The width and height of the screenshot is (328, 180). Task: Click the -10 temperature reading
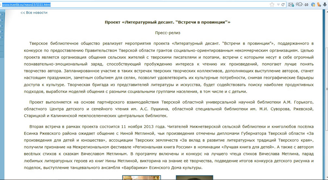click(306, 5)
